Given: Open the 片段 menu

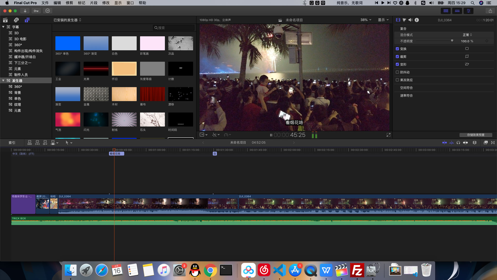Looking at the screenshot, I should coord(94,3).
